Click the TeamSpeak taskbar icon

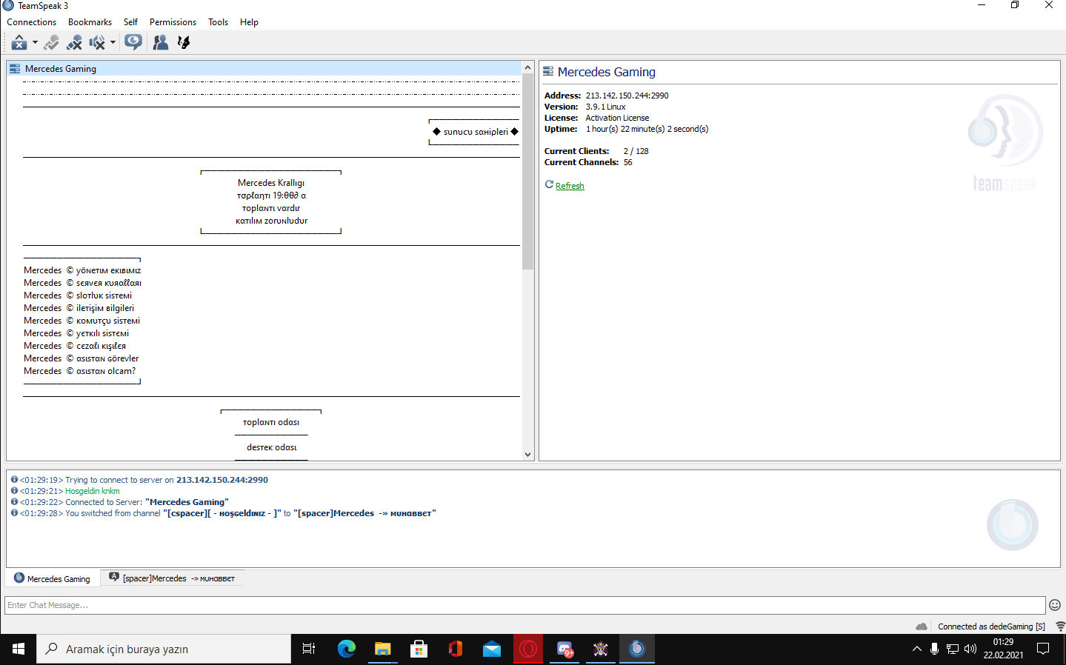coord(637,649)
